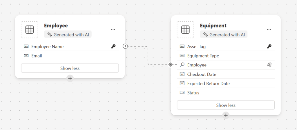The image size is (297, 130).
Task: Click the Employee table title
Action: point(56,25)
